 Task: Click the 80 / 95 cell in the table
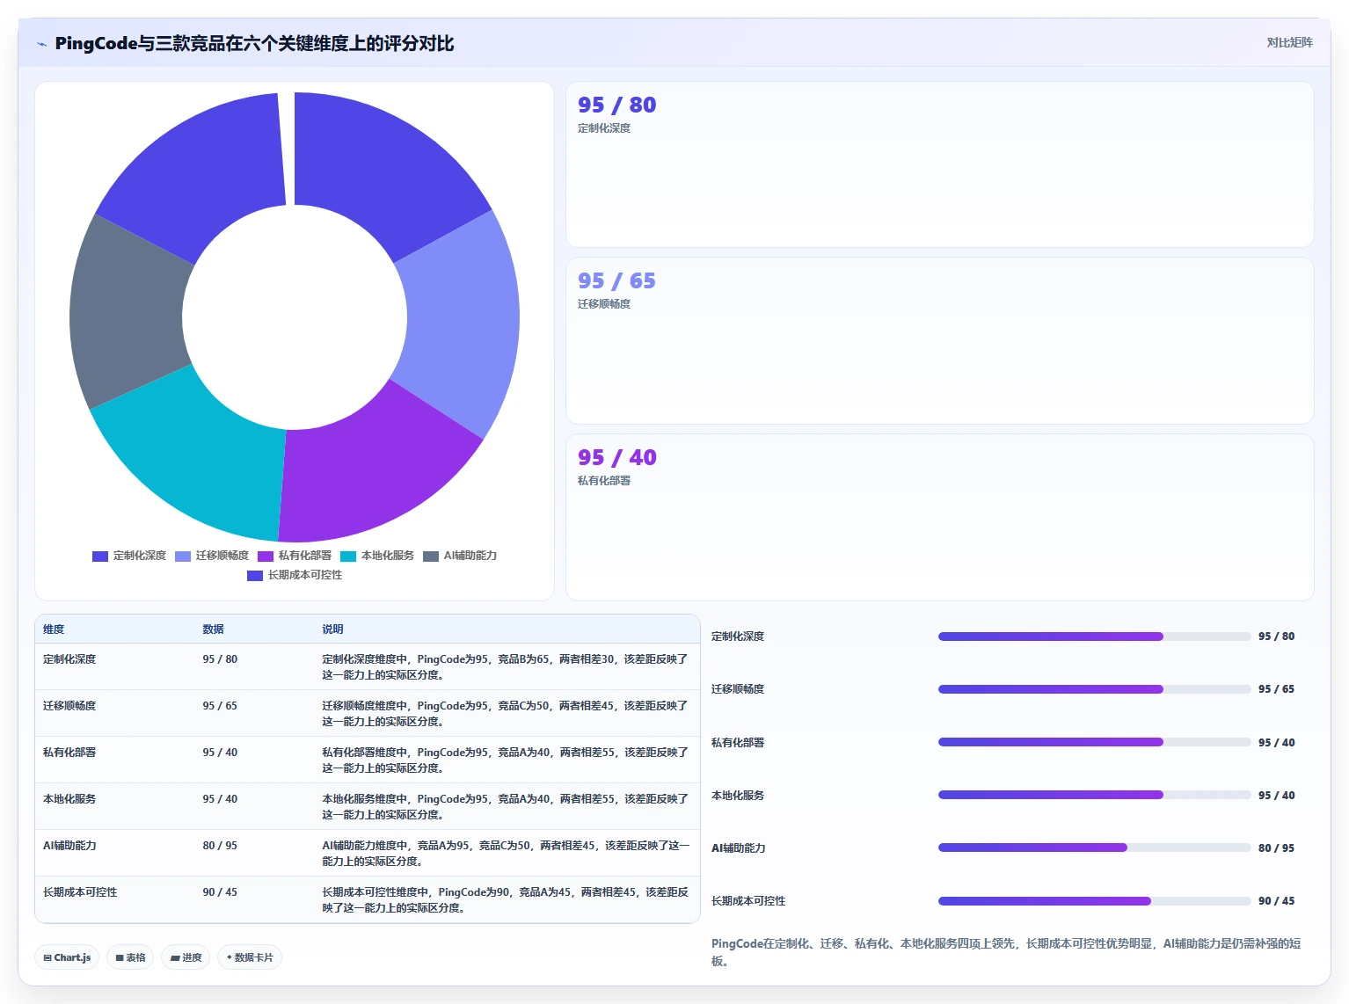click(x=220, y=846)
